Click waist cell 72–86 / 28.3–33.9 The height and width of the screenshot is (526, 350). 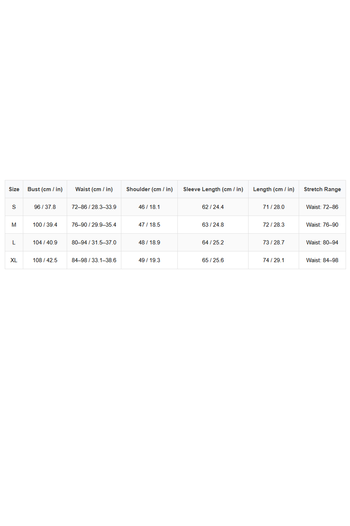coord(94,207)
